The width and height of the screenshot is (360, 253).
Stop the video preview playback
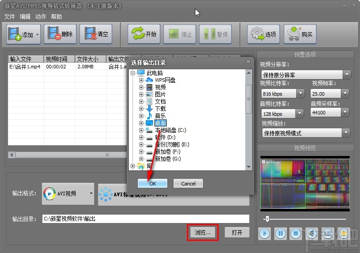pyautogui.click(x=296, y=234)
